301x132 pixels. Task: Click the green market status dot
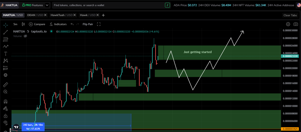click(x=51, y=32)
